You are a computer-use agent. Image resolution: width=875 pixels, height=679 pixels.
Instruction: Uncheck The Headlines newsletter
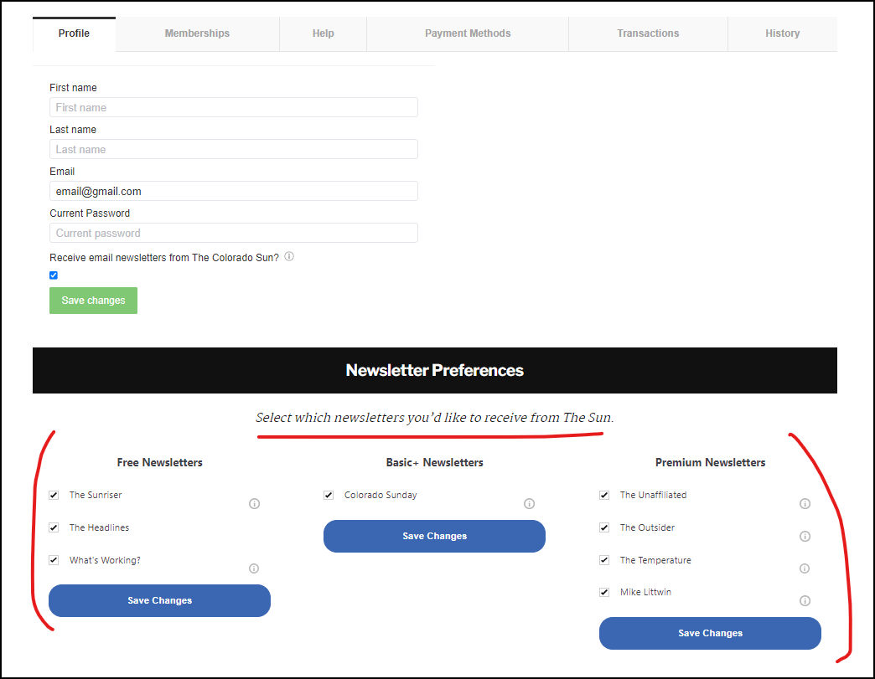point(54,527)
